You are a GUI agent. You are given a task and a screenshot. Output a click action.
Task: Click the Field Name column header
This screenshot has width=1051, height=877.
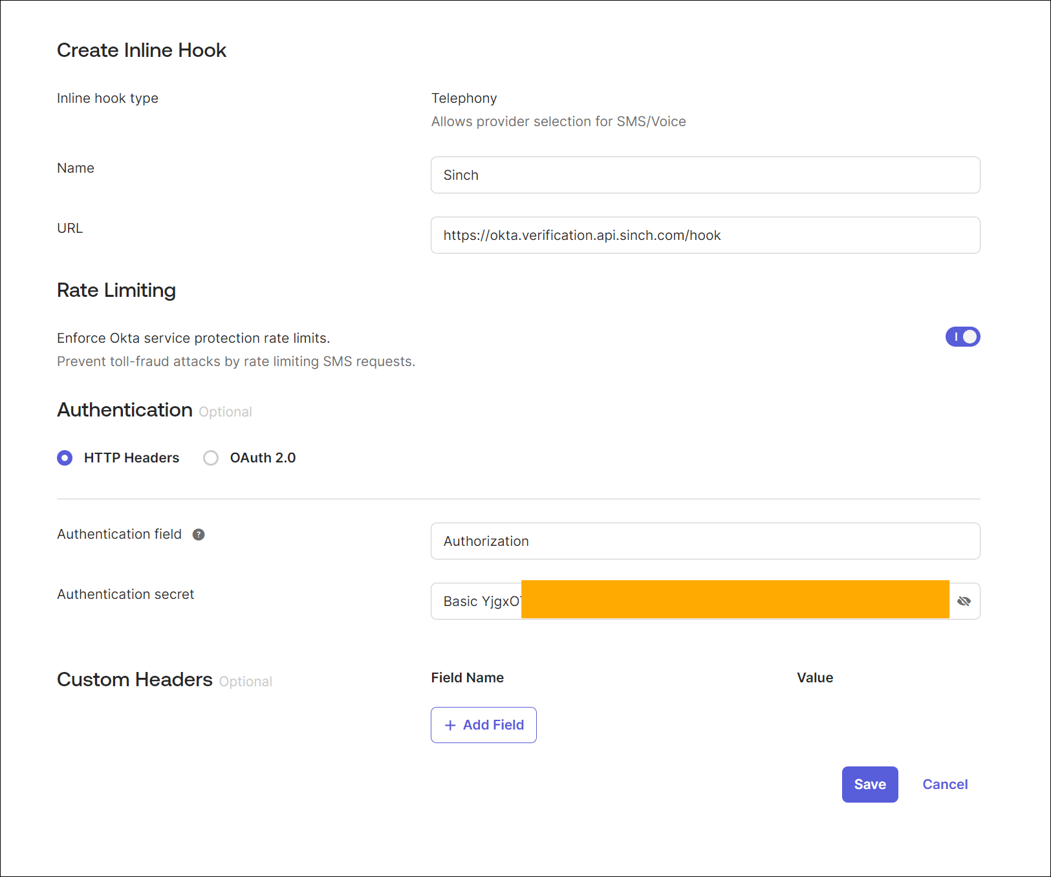pyautogui.click(x=467, y=677)
